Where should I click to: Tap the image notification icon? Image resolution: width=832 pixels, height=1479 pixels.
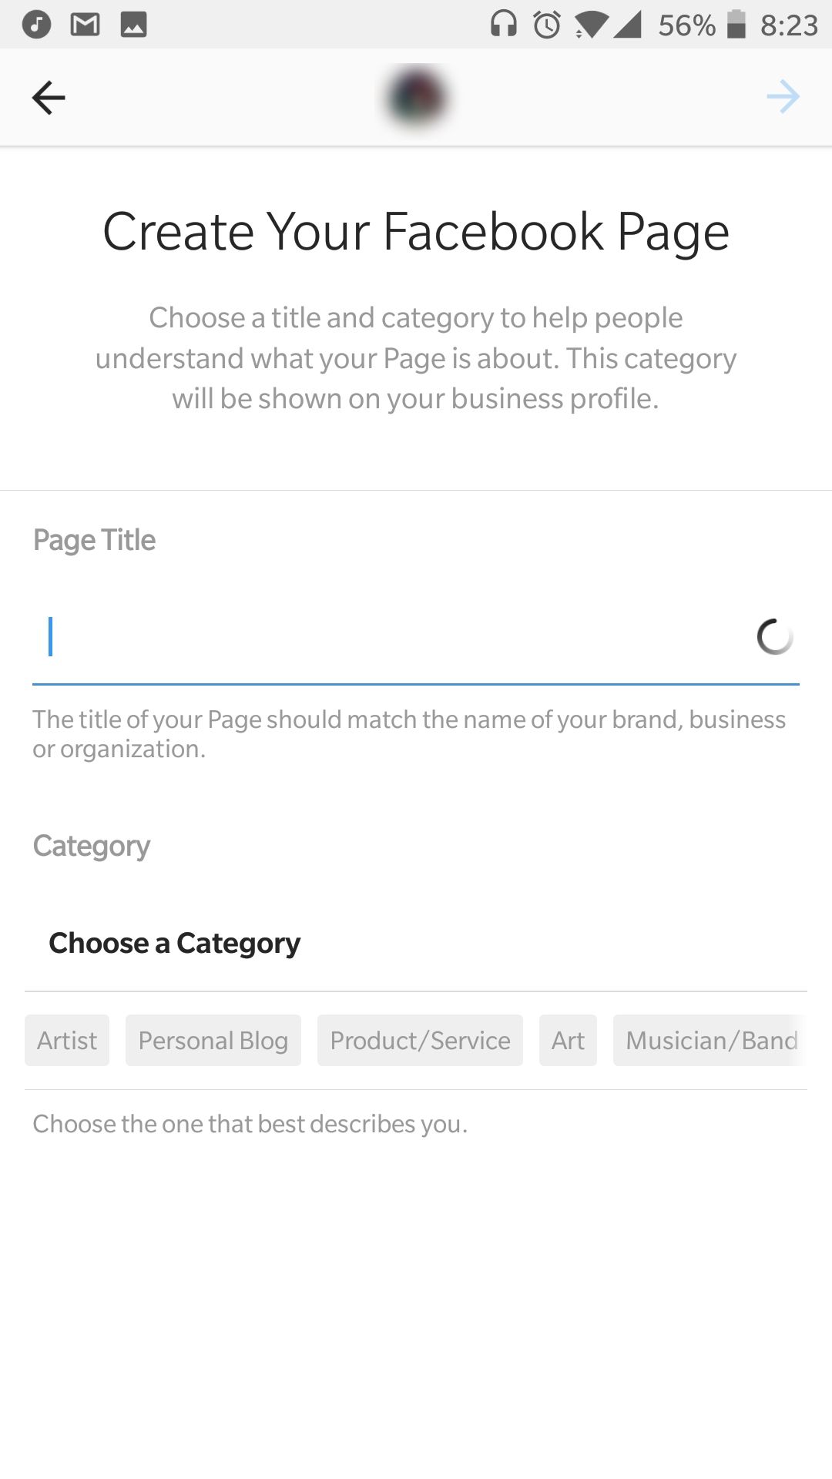pos(133,25)
